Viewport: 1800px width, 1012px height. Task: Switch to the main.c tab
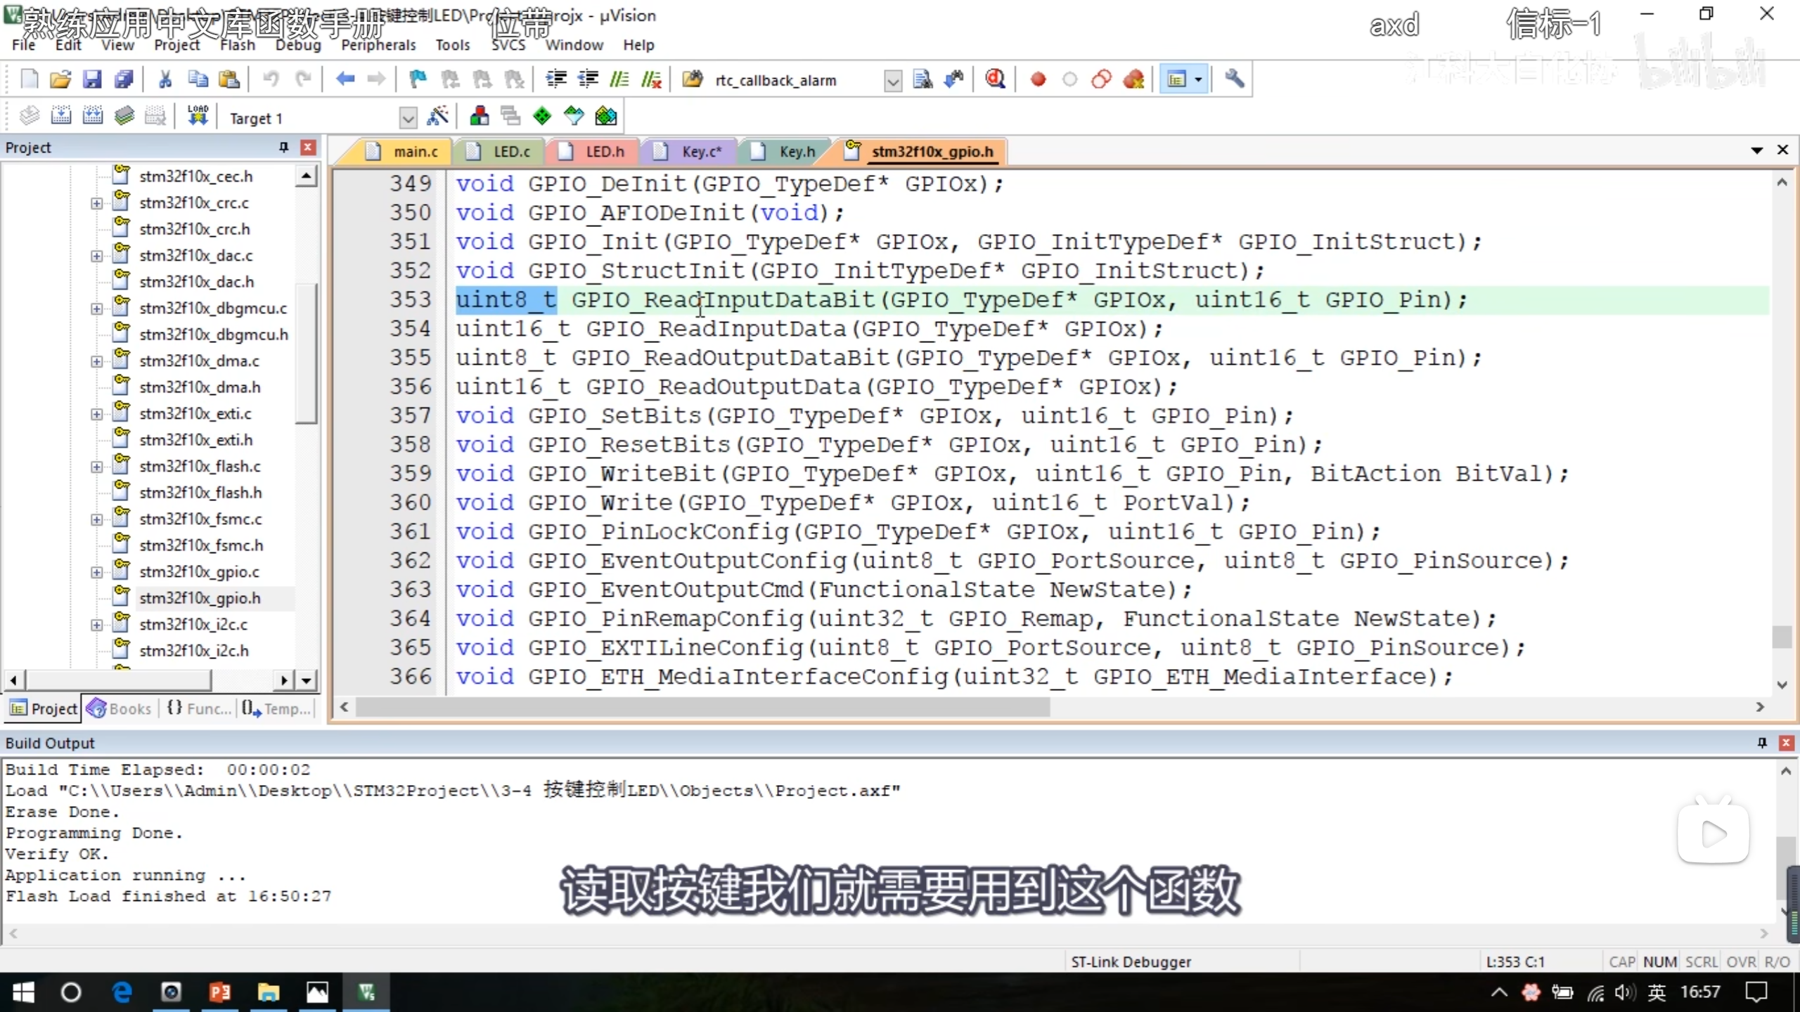(x=415, y=152)
